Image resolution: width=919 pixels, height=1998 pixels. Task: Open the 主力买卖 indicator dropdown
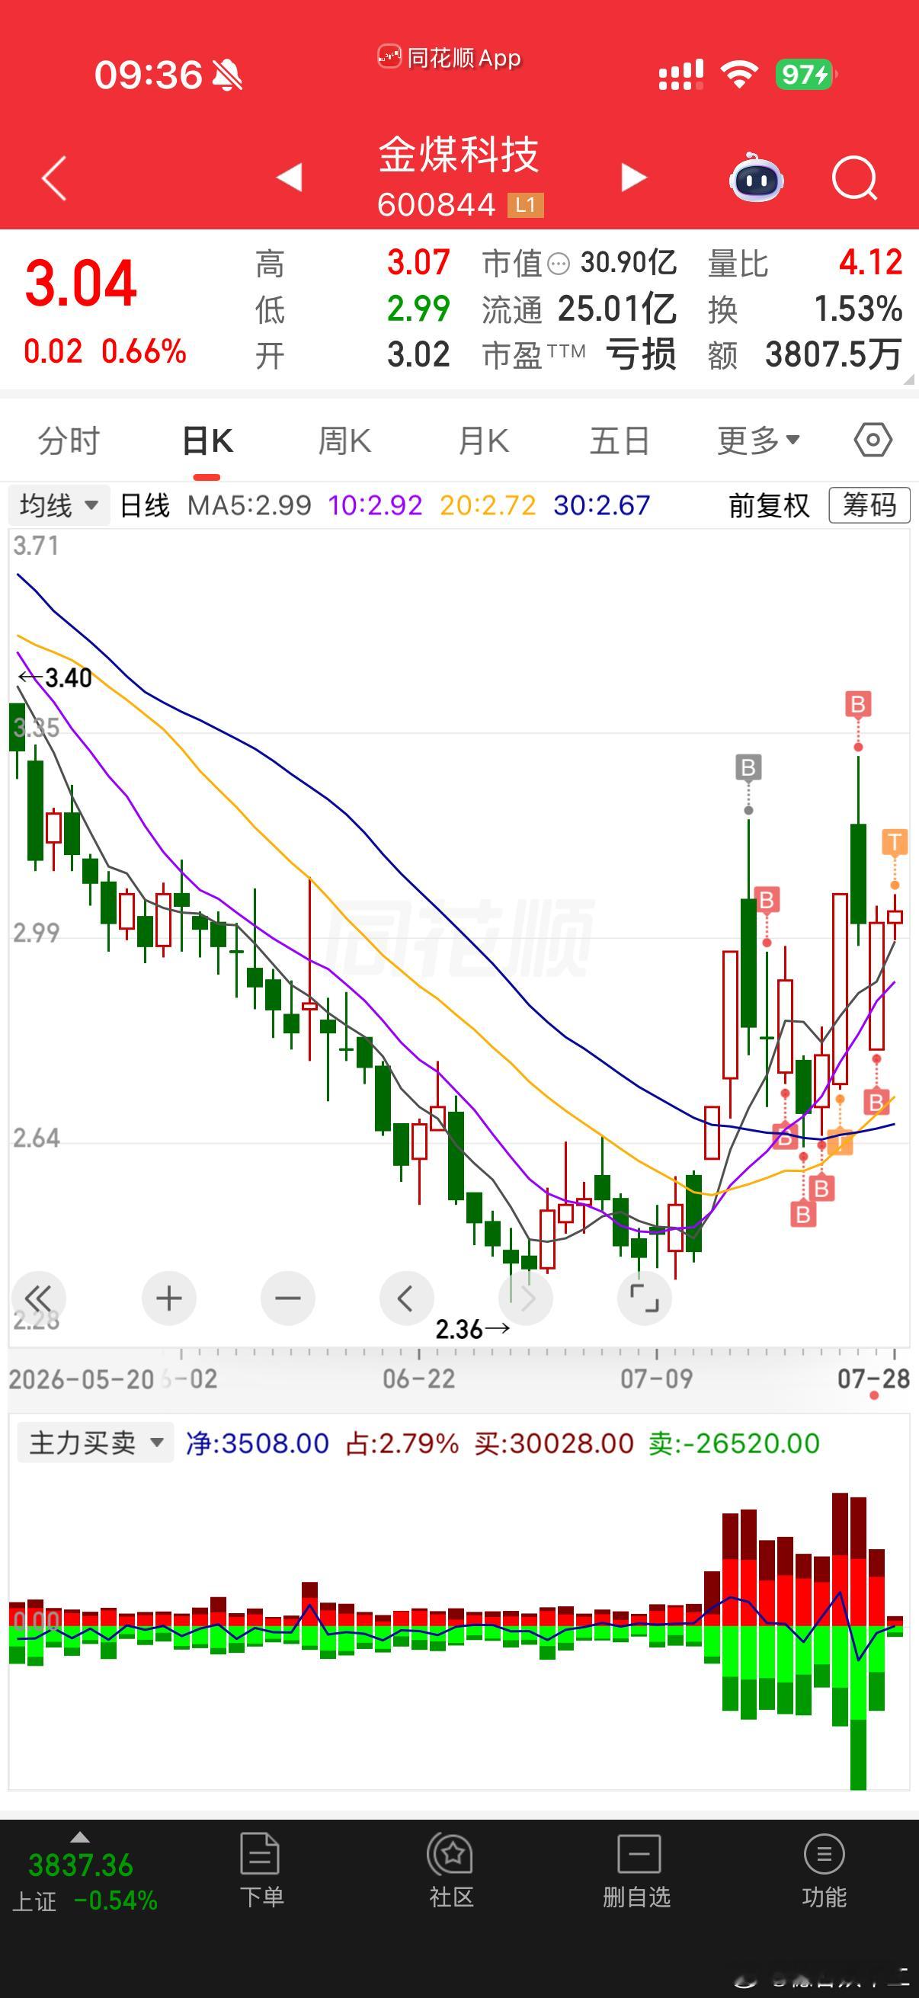click(95, 1442)
